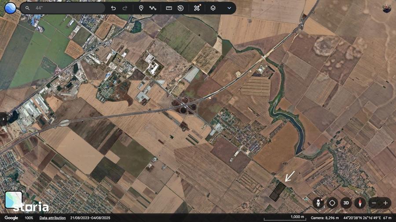Click the search input field
The width and height of the screenshot is (396, 222).
66,8
